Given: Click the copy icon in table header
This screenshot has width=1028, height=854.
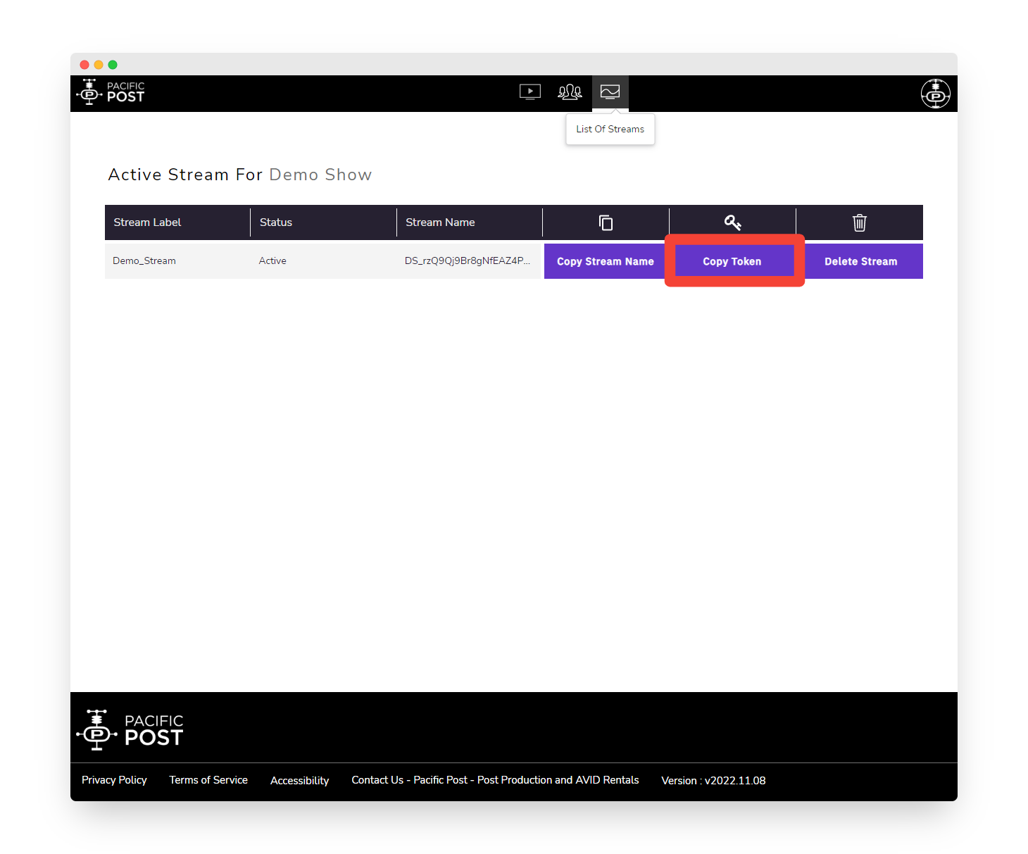Looking at the screenshot, I should pos(606,222).
